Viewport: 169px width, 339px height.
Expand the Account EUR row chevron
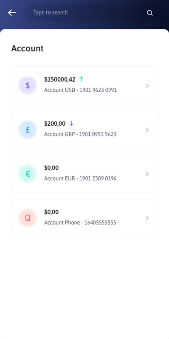coord(147,174)
